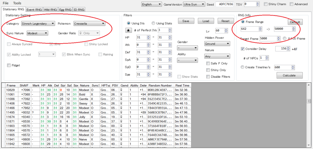Open Category dropdown showing Sinnoh Legendary
The height and width of the screenshot is (149, 313).
click(38, 23)
